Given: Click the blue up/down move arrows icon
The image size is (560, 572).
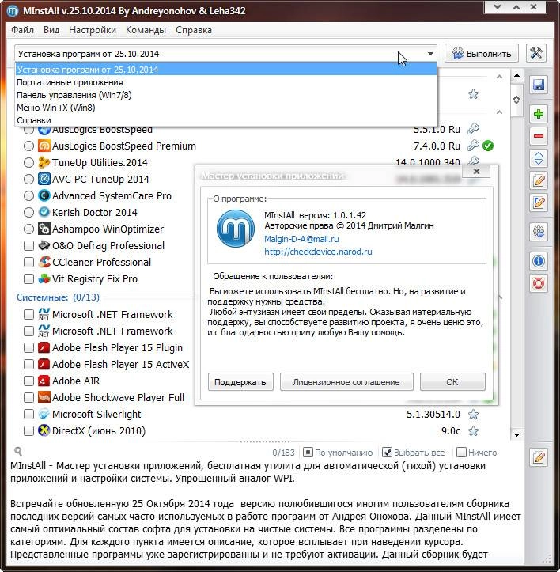Looking at the screenshot, I should 539,158.
